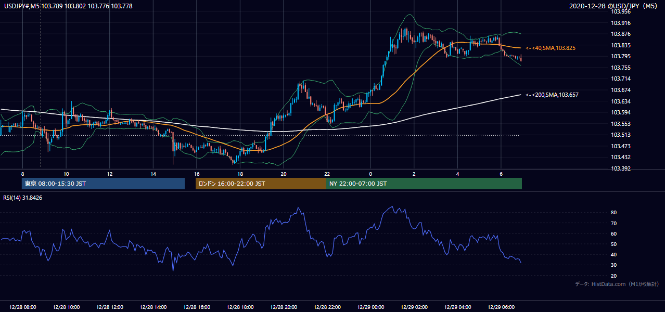Click the NY 22:00-07:00 JST session bar
Image resolution: width=665 pixels, height=312 pixels.
[x=424, y=184]
